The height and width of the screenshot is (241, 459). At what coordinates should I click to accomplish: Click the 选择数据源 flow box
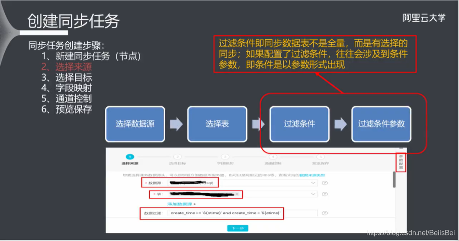135,124
